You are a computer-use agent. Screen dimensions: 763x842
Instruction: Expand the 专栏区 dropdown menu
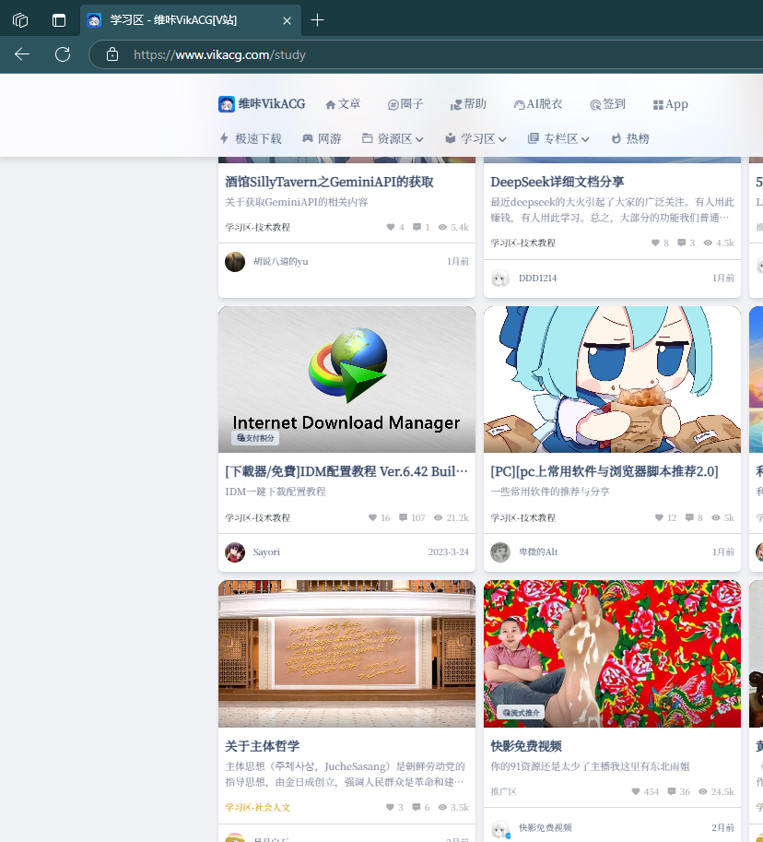tap(558, 138)
